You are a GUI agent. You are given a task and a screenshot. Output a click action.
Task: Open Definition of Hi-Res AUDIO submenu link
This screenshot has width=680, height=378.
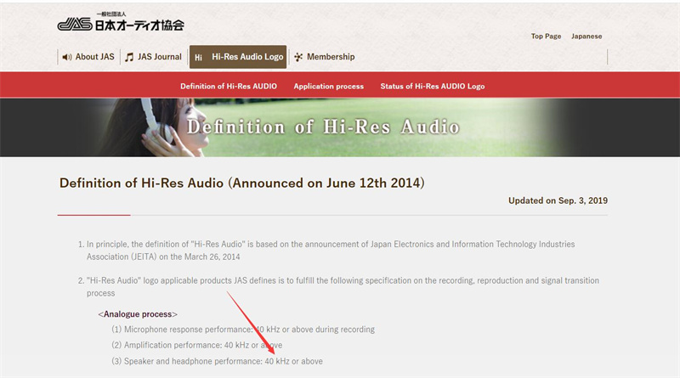(229, 87)
